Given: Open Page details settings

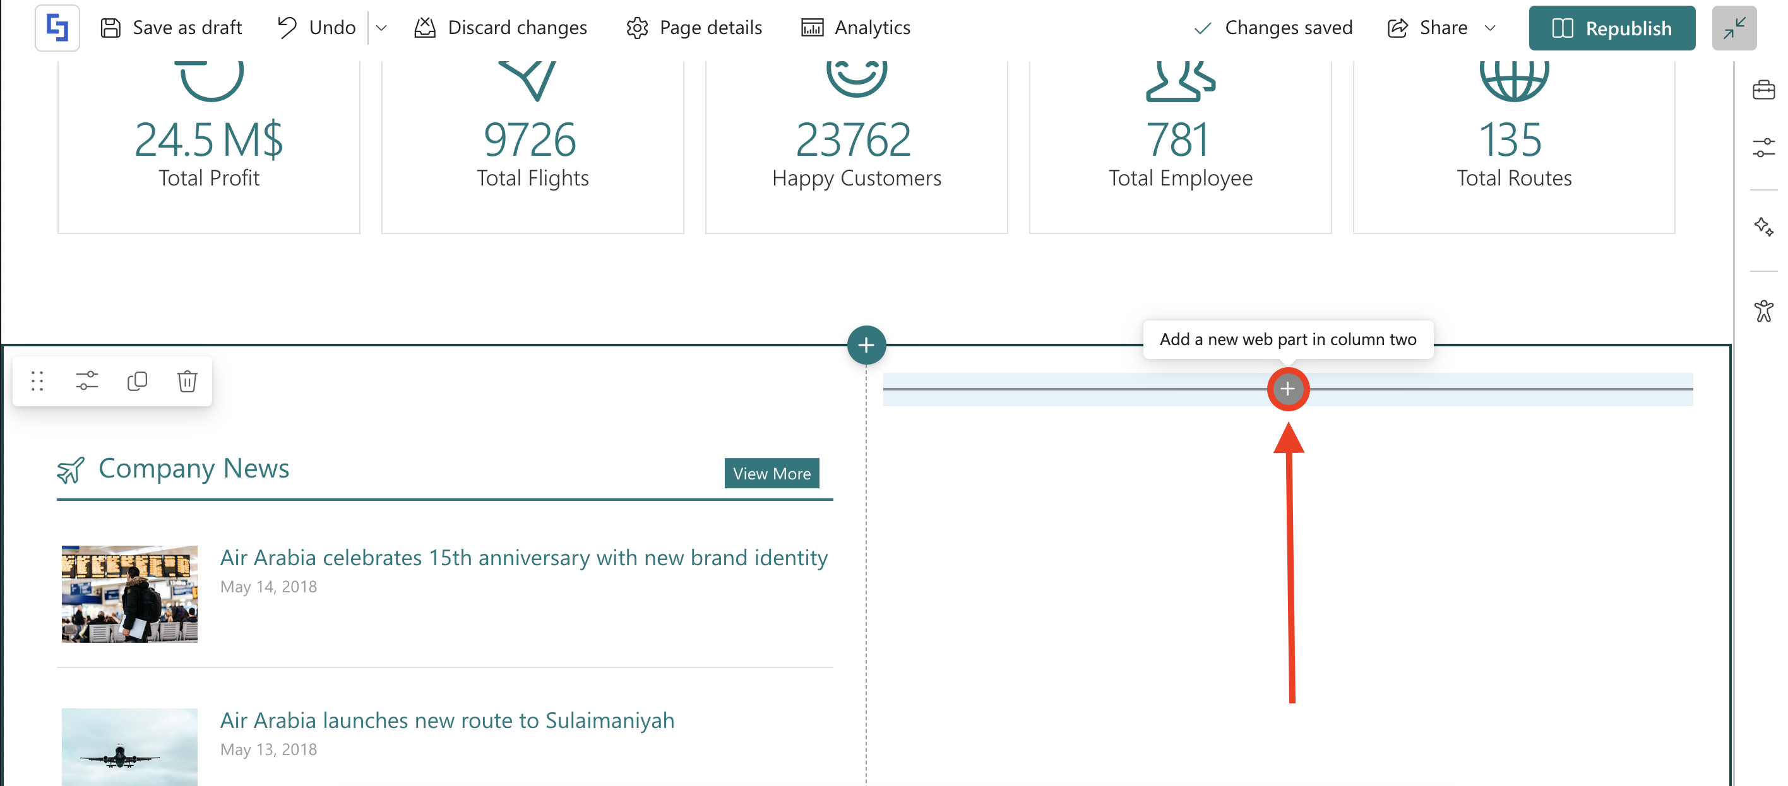Looking at the screenshot, I should (693, 28).
